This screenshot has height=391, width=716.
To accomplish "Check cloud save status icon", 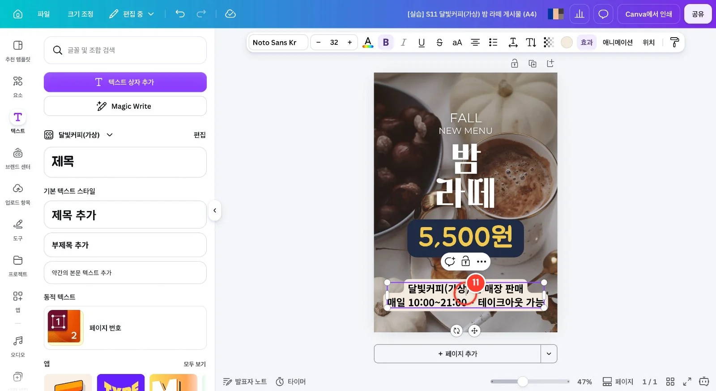I will (x=230, y=14).
